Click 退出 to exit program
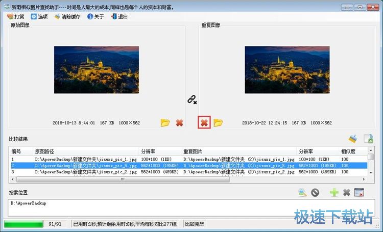Screen dimensions: 383x232 119,17
